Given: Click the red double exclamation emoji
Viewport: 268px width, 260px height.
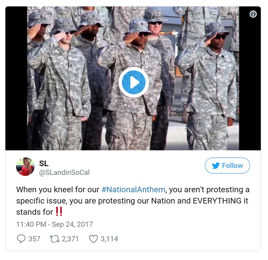Looking at the screenshot, I should pyautogui.click(x=59, y=212).
